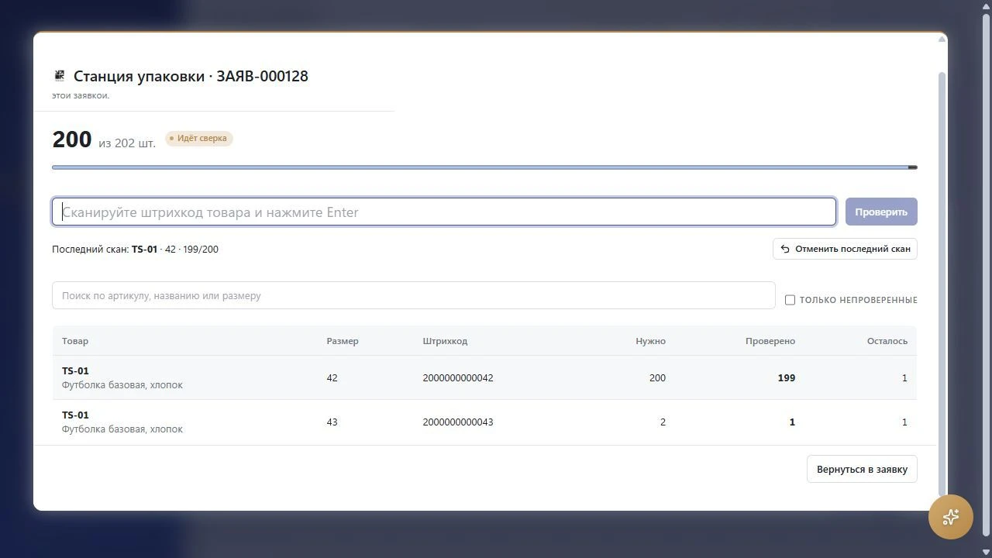Click the packing station barcode icon
Image resolution: width=992 pixels, height=558 pixels.
pos(60,75)
